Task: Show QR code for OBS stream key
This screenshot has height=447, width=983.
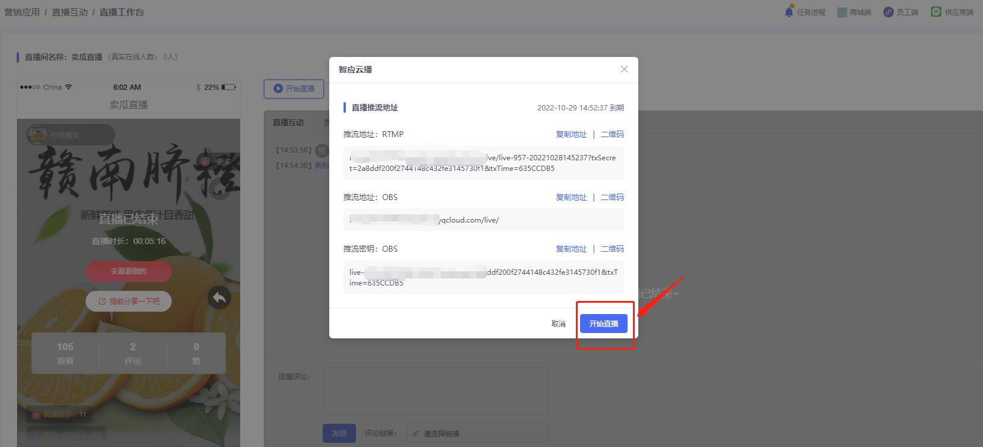Action: (x=612, y=249)
